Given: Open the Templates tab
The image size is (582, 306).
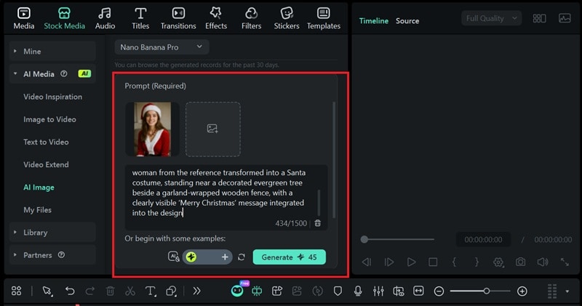Looking at the screenshot, I should [x=323, y=19].
